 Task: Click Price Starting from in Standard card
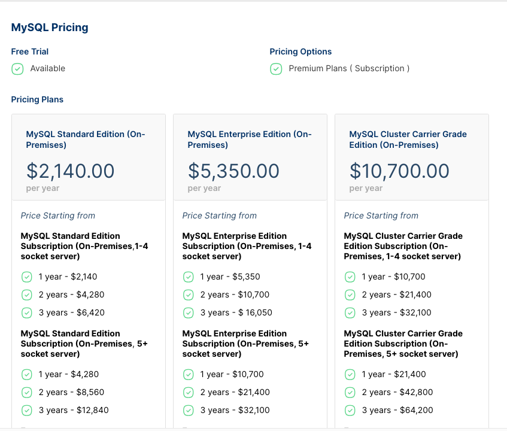[58, 215]
